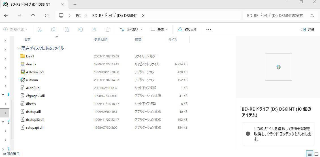Click the date 1999/08/23 20:00

click(106, 72)
